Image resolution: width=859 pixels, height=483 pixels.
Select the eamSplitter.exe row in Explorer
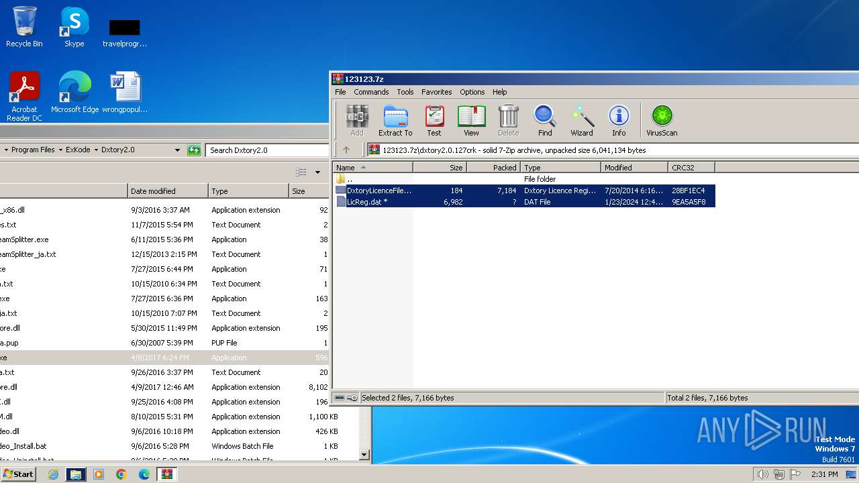coord(165,239)
